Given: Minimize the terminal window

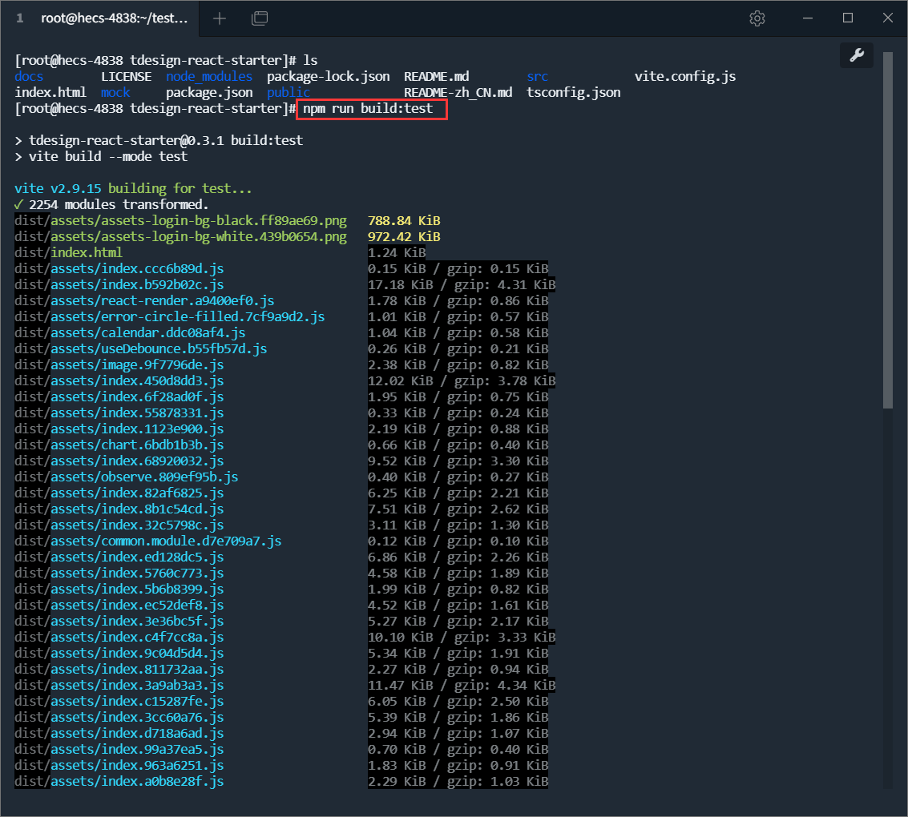Looking at the screenshot, I should point(808,18).
